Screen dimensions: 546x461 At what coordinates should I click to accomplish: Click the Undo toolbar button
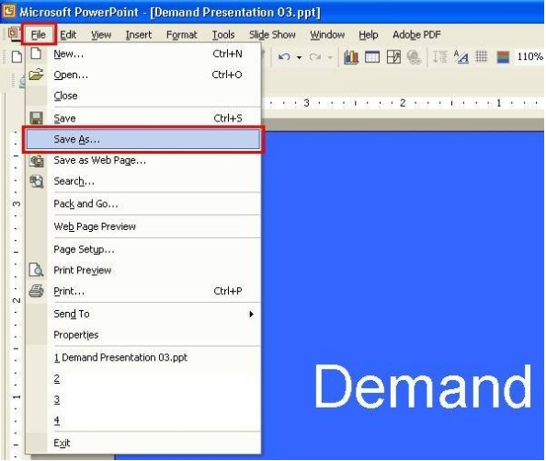tap(285, 57)
